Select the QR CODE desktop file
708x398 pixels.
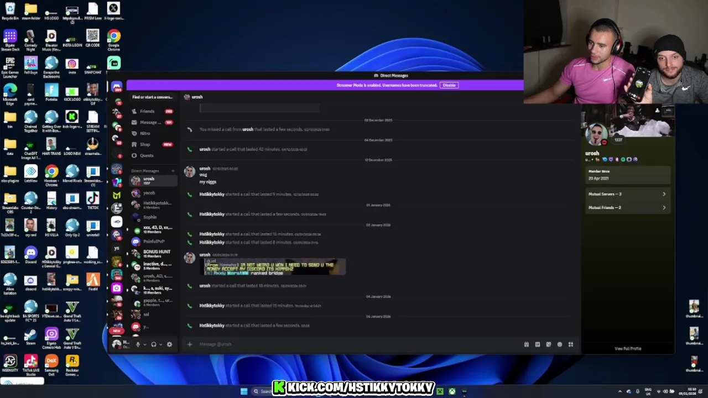pos(93,39)
